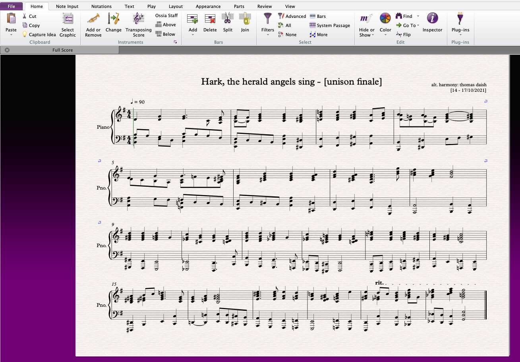This screenshot has height=362, width=520.
Task: Click the Capture Idea lightbulb
Action: 25,35
